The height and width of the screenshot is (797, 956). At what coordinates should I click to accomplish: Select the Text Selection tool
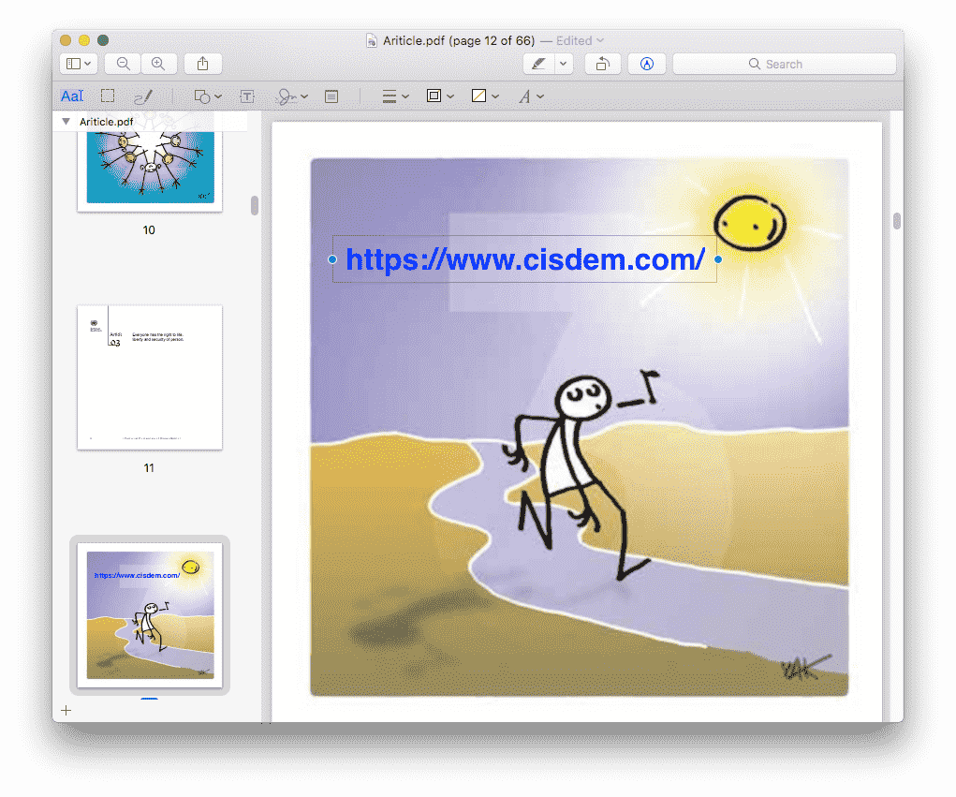(x=72, y=96)
